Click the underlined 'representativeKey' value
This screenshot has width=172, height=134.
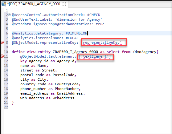tap(101, 43)
